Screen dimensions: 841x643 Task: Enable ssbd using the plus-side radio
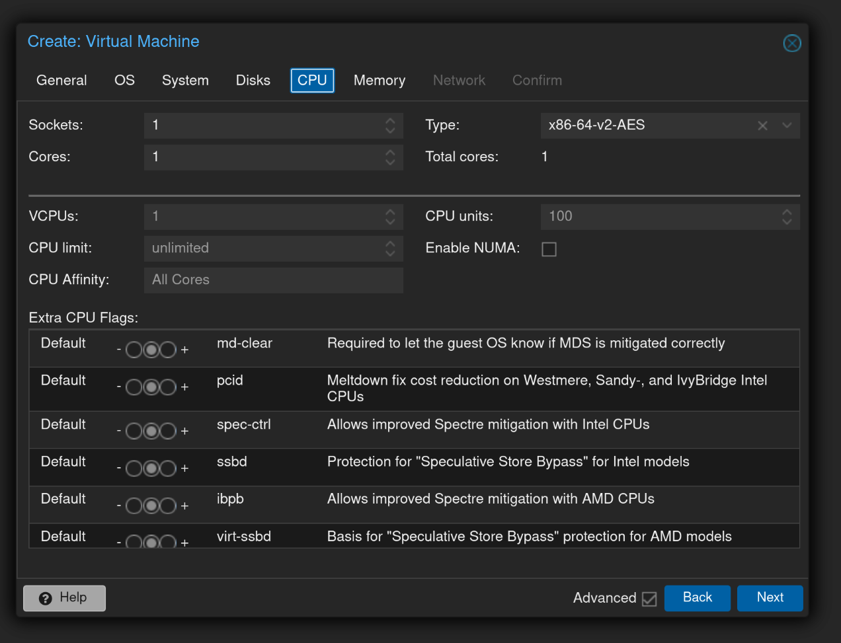(168, 468)
